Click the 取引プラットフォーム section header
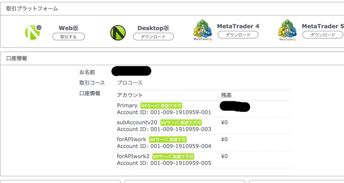This screenshot has height=183, width=344. point(32,9)
